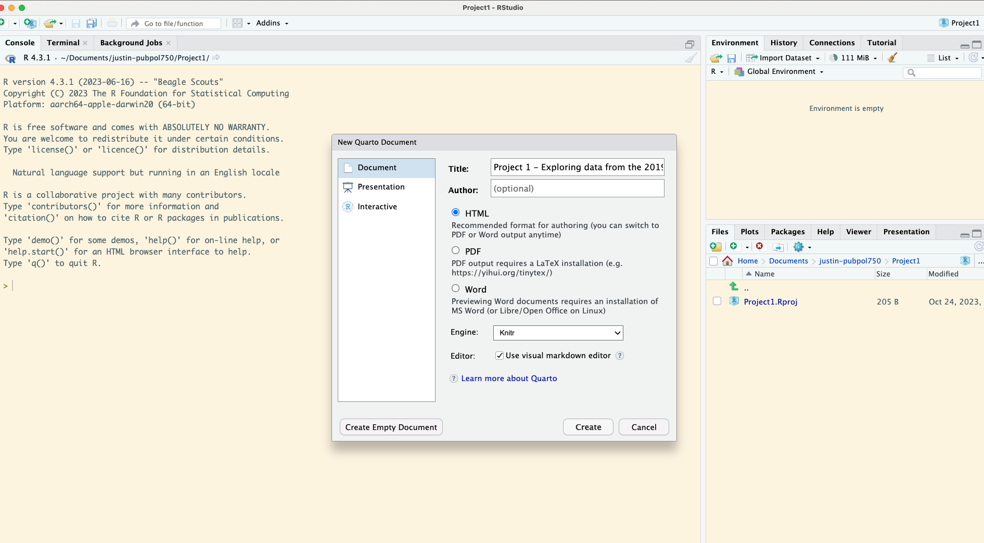This screenshot has height=543, width=984.
Task: Switch to the Terminal tab
Action: 63,43
